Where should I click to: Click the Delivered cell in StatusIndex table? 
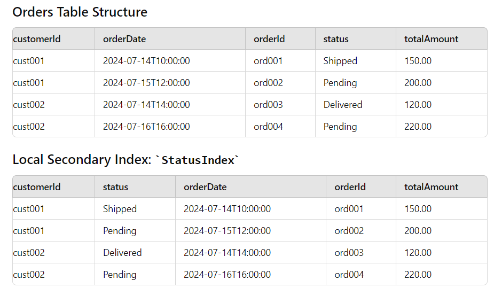(122, 253)
